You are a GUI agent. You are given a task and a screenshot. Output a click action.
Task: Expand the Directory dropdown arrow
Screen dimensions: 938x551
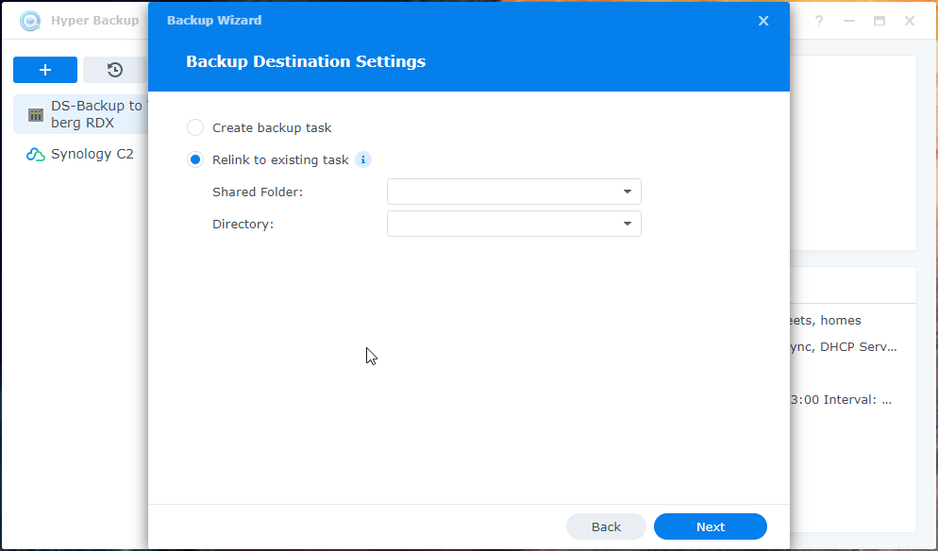[x=628, y=225]
